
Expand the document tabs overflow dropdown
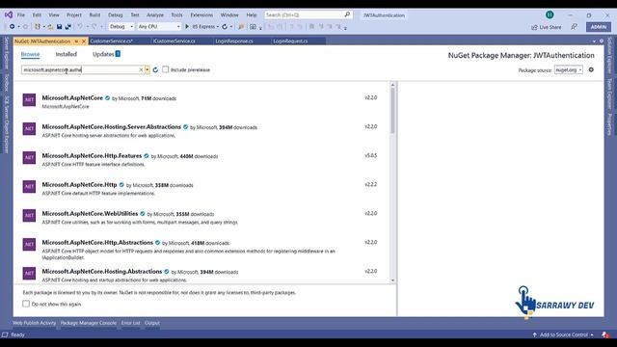(594, 40)
